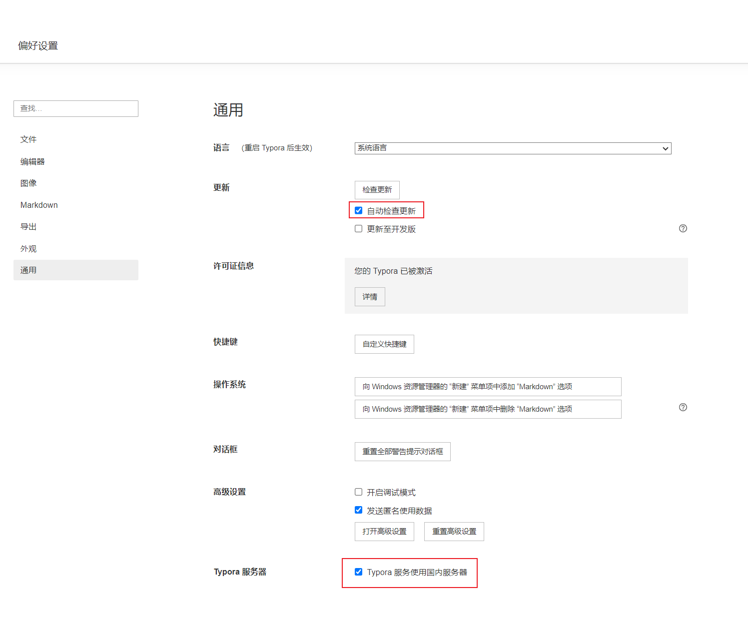
Task: Click 新建菜单项中删除 Markdown 选项 button
Action: click(488, 409)
